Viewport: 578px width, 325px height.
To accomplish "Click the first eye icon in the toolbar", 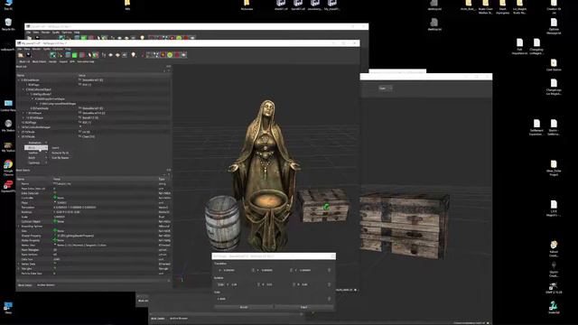I will [x=110, y=55].
